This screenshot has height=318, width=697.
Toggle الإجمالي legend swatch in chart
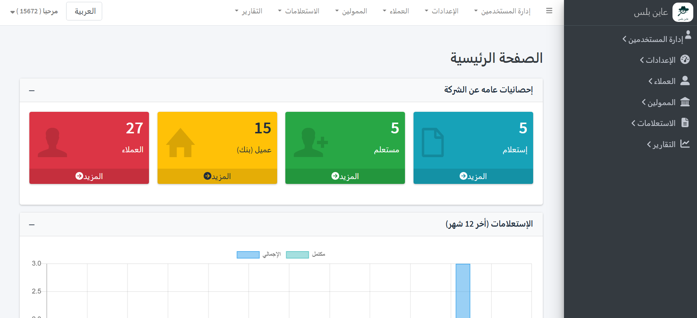click(248, 254)
